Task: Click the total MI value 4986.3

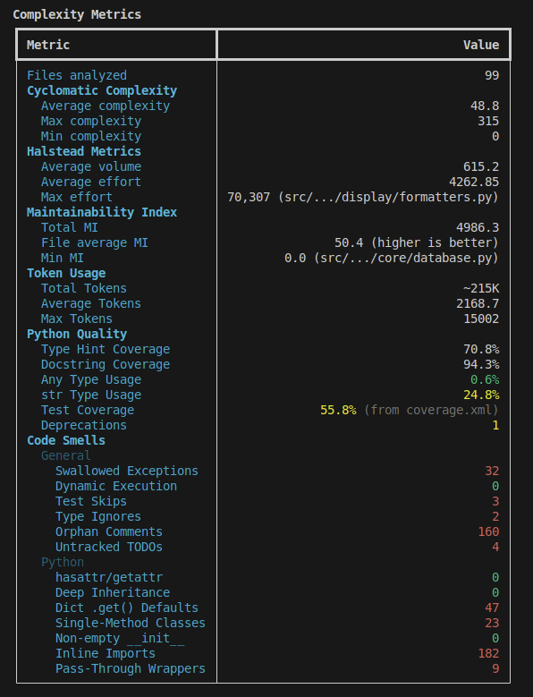Action: 478,227
